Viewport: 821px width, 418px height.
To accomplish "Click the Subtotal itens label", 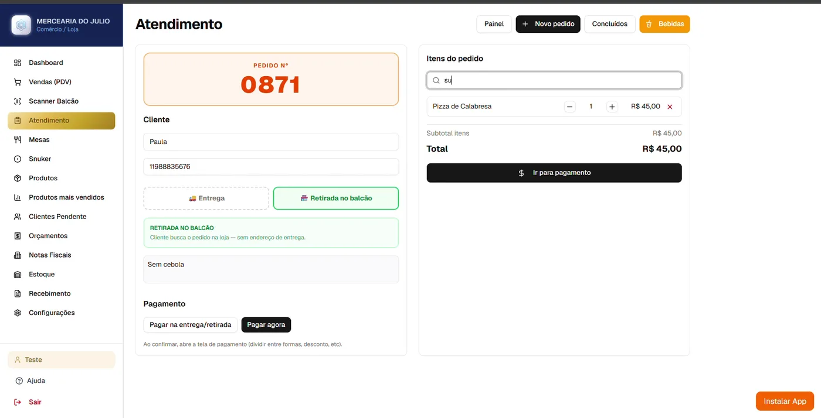I will (x=448, y=133).
